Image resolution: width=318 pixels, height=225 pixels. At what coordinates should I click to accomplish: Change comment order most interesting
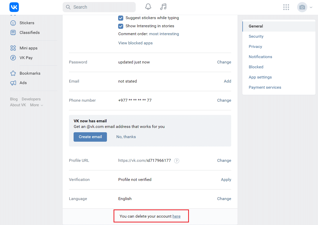pos(164,34)
